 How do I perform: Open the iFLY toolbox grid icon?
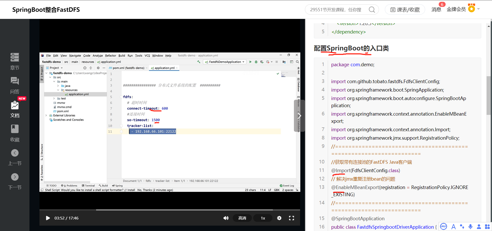click(487, 227)
